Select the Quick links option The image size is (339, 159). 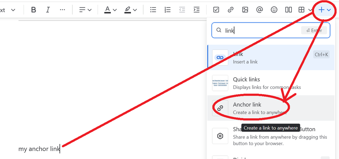[271, 83]
